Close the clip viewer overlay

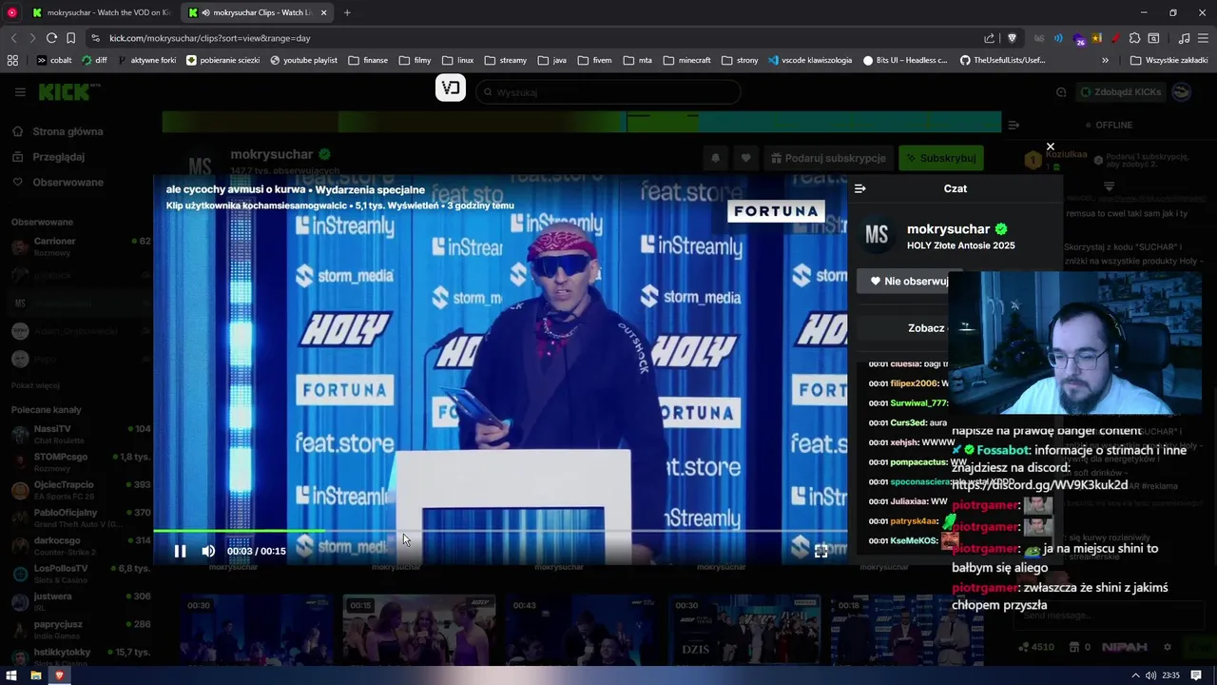point(1050,147)
